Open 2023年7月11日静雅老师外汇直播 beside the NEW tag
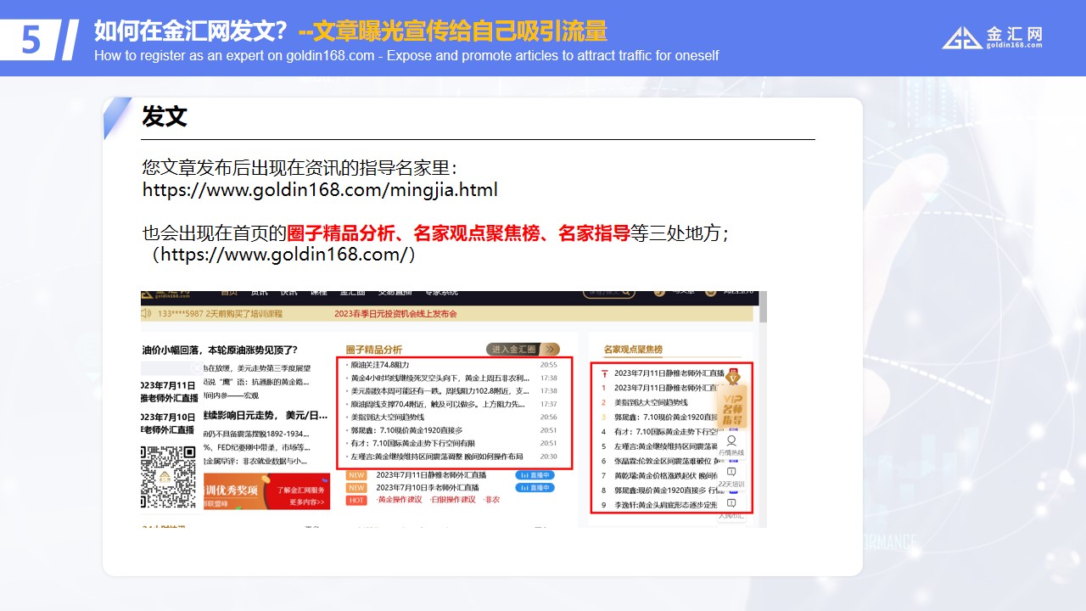Viewport: 1086px width, 611px height. pos(431,475)
